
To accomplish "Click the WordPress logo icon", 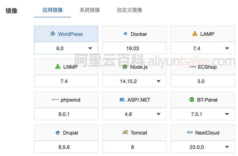I will [x=53, y=34].
